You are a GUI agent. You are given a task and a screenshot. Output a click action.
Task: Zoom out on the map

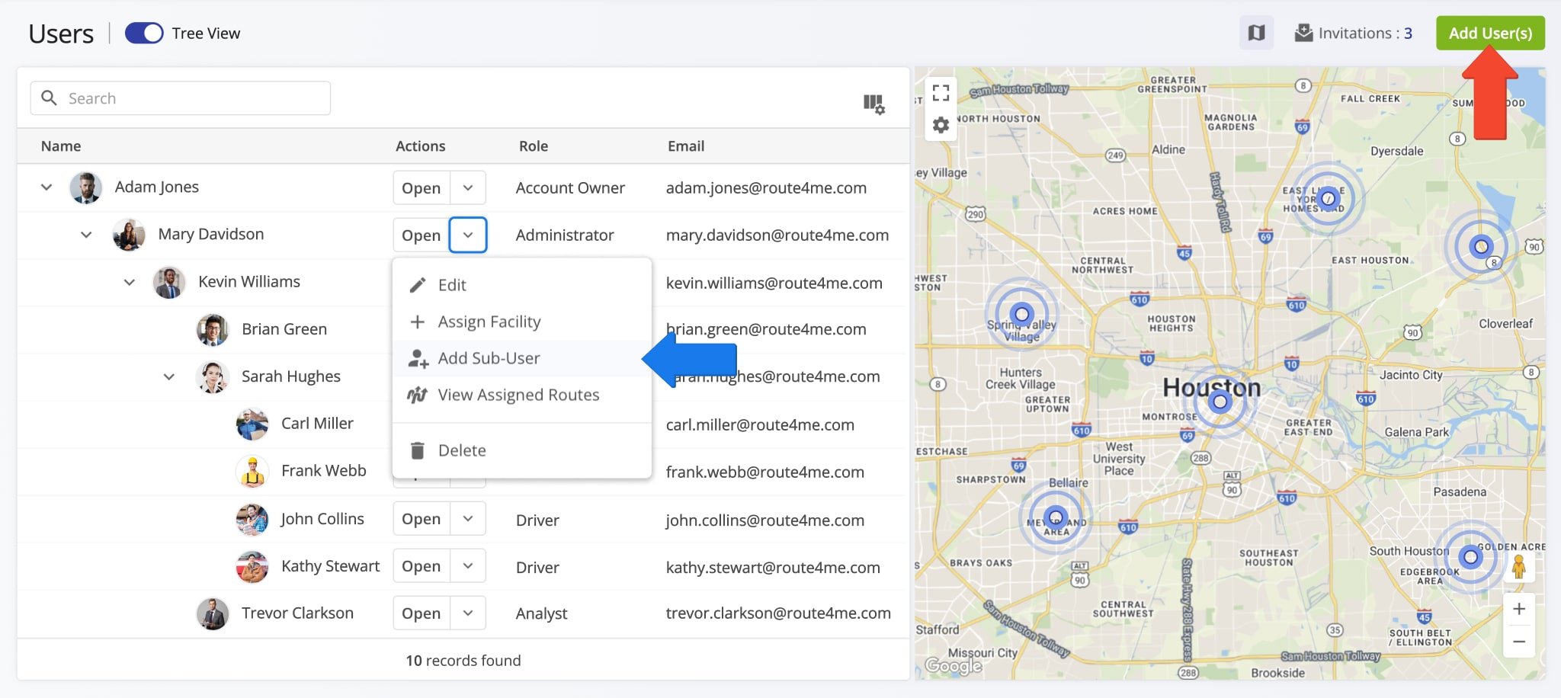(x=1519, y=642)
